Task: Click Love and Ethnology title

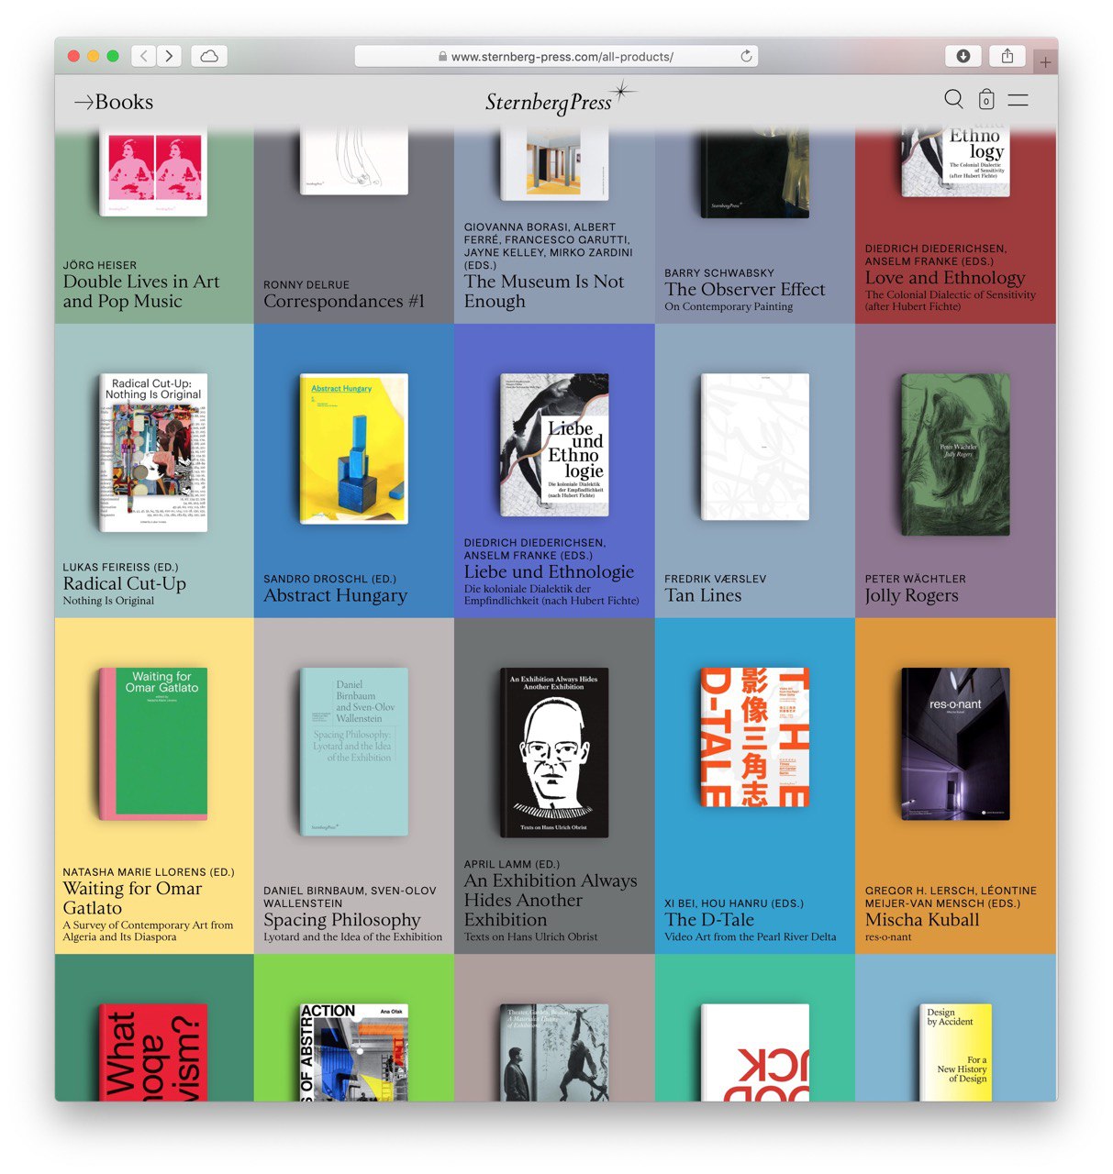Action: click(x=945, y=277)
